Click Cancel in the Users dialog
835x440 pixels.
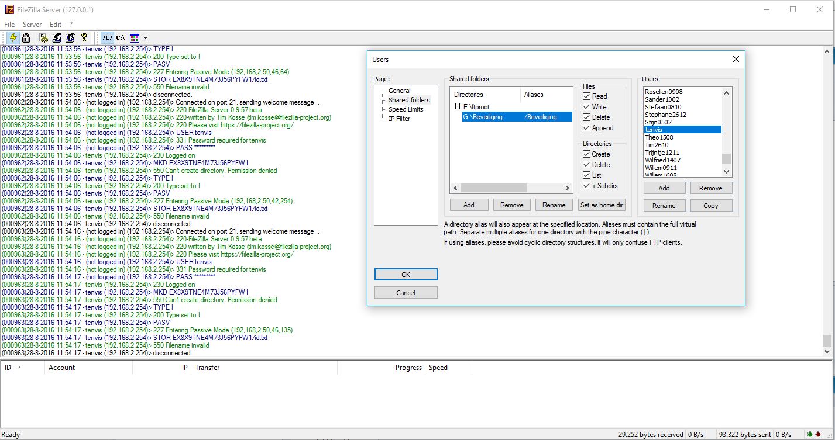(406, 293)
